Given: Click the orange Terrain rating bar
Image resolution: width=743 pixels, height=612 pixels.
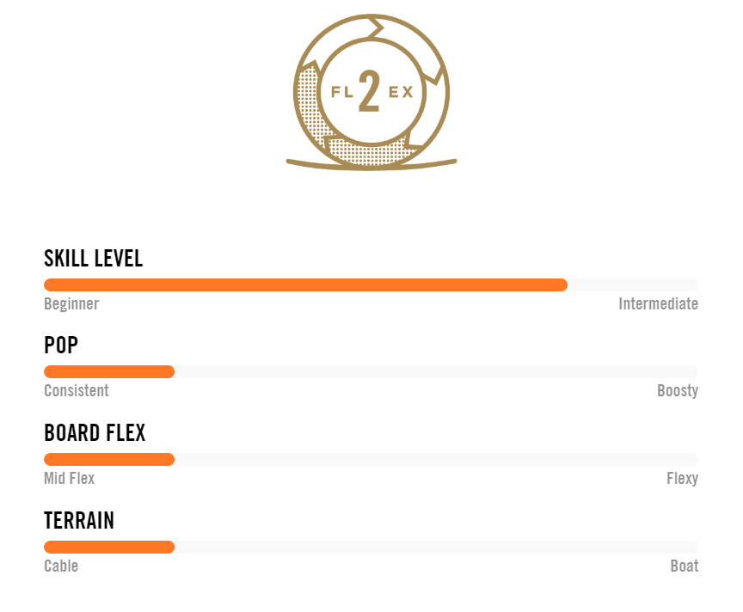Looking at the screenshot, I should [x=109, y=548].
